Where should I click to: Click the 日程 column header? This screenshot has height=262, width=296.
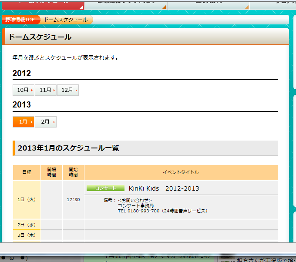[x=27, y=172]
